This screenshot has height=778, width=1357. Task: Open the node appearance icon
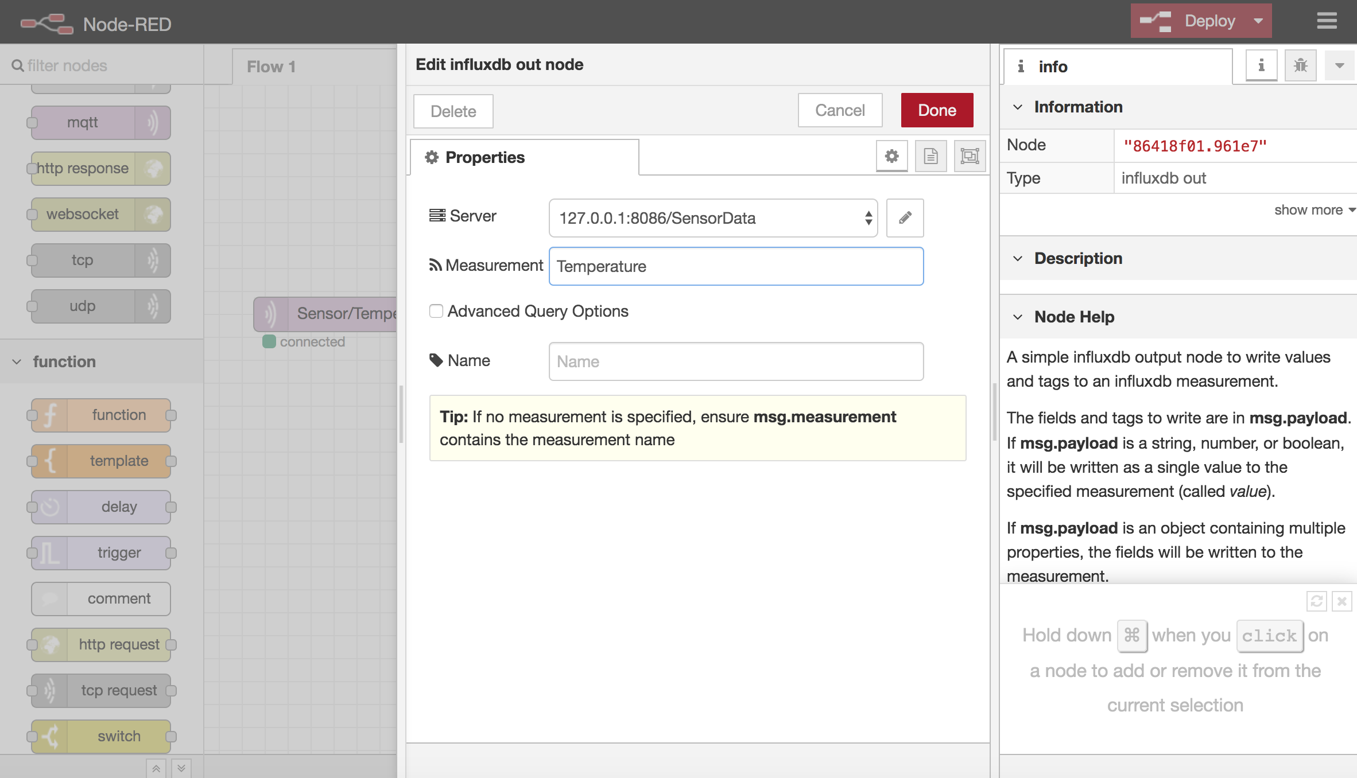point(970,156)
